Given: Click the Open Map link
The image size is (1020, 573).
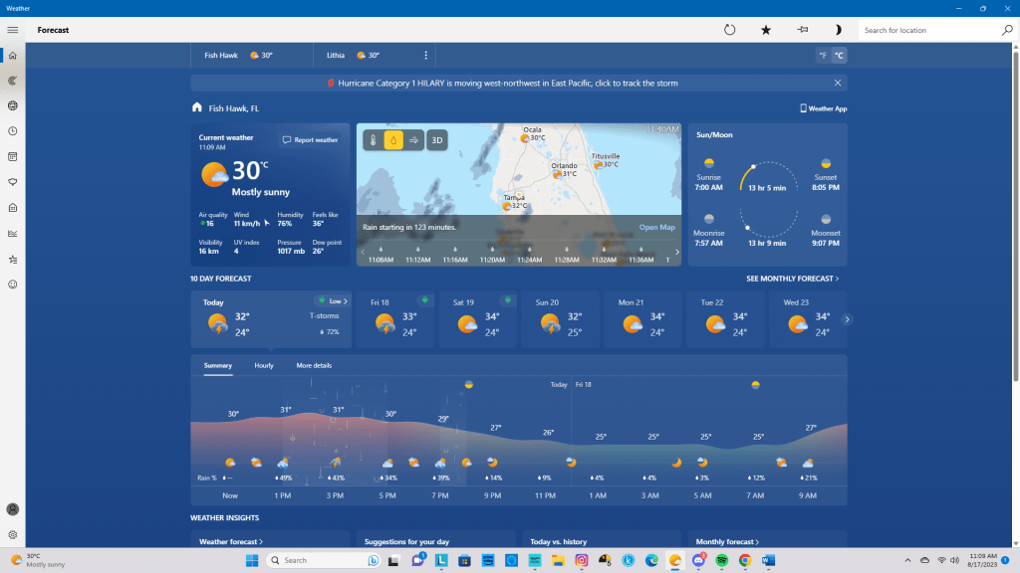Looking at the screenshot, I should [656, 227].
